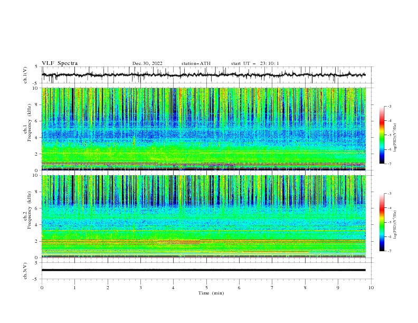
Task: Click the "VLF Spectra" title text
Action: 60,63
